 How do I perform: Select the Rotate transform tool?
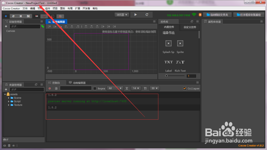(13, 16)
